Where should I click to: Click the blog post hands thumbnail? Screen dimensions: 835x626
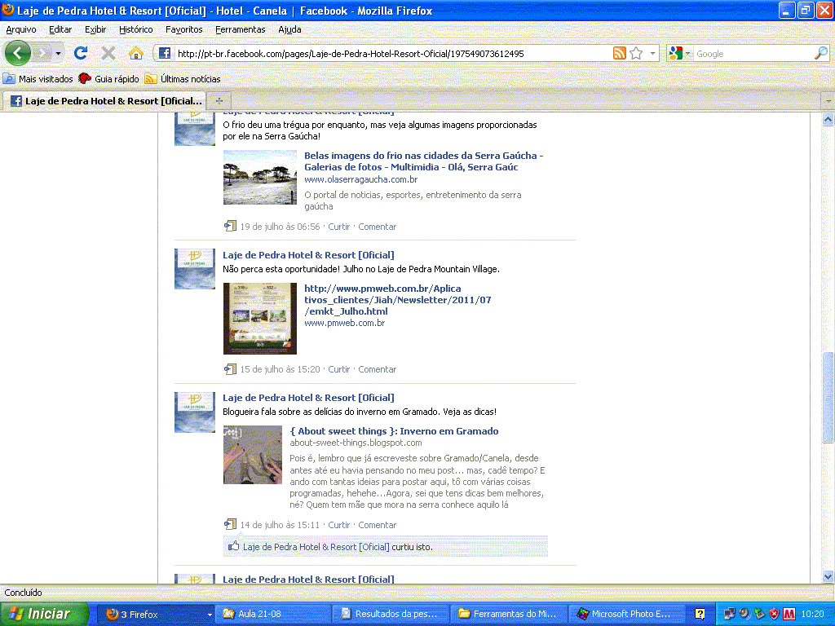click(x=253, y=455)
